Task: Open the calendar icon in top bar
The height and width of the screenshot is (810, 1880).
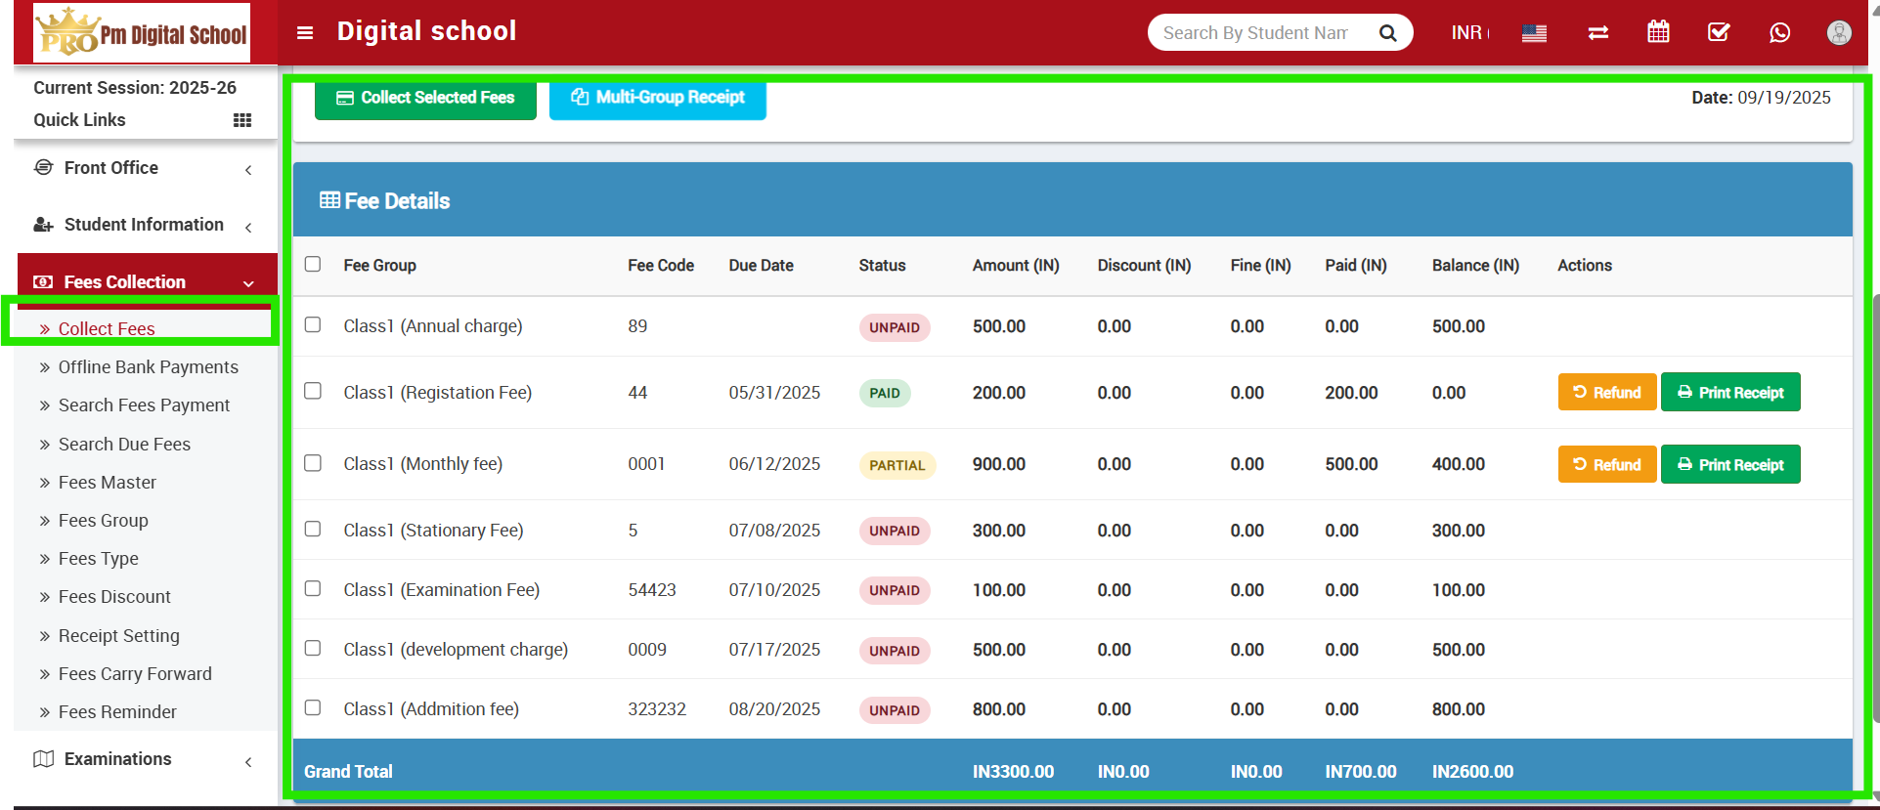Action: (1658, 32)
